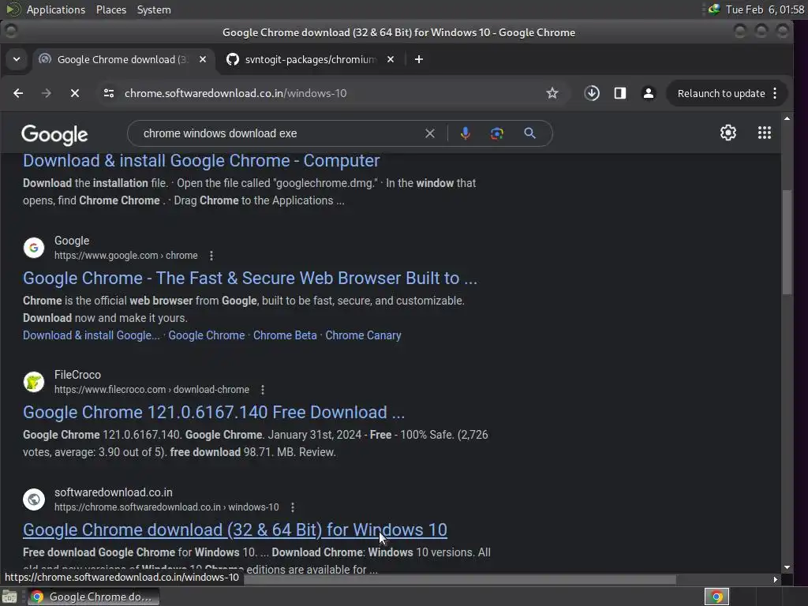This screenshot has height=606, width=808.
Task: Expand the tab search dropdown
Action: point(17,59)
